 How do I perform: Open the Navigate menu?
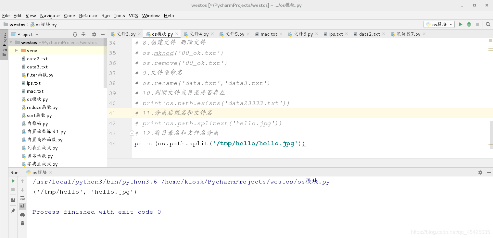pos(50,16)
